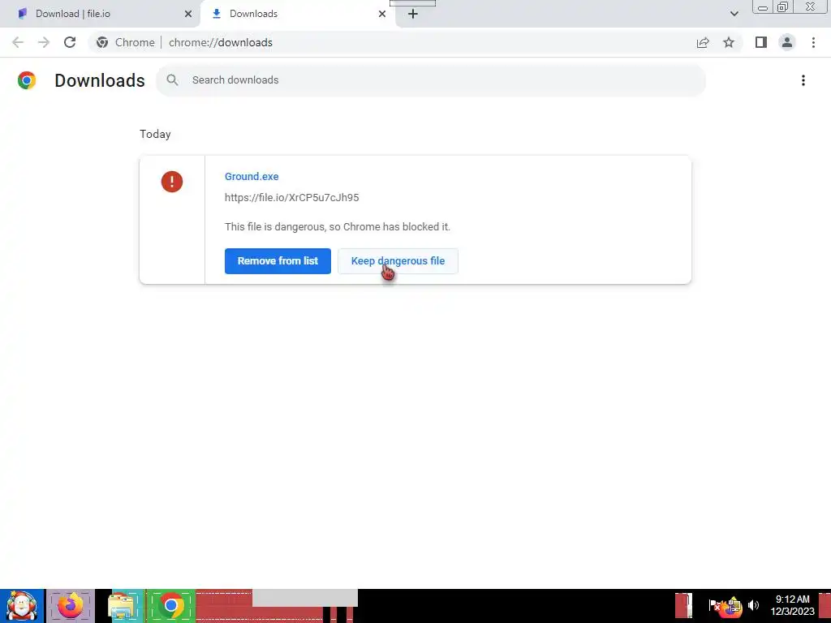The image size is (831, 623).
Task: Open a new tab with plus button
Action: pos(413,14)
